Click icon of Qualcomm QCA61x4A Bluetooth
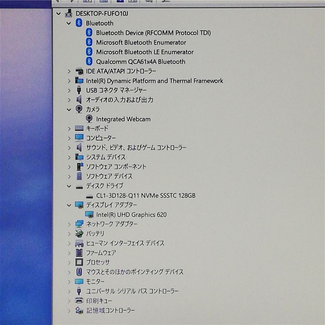This screenshot has width=325, height=325. point(89,61)
